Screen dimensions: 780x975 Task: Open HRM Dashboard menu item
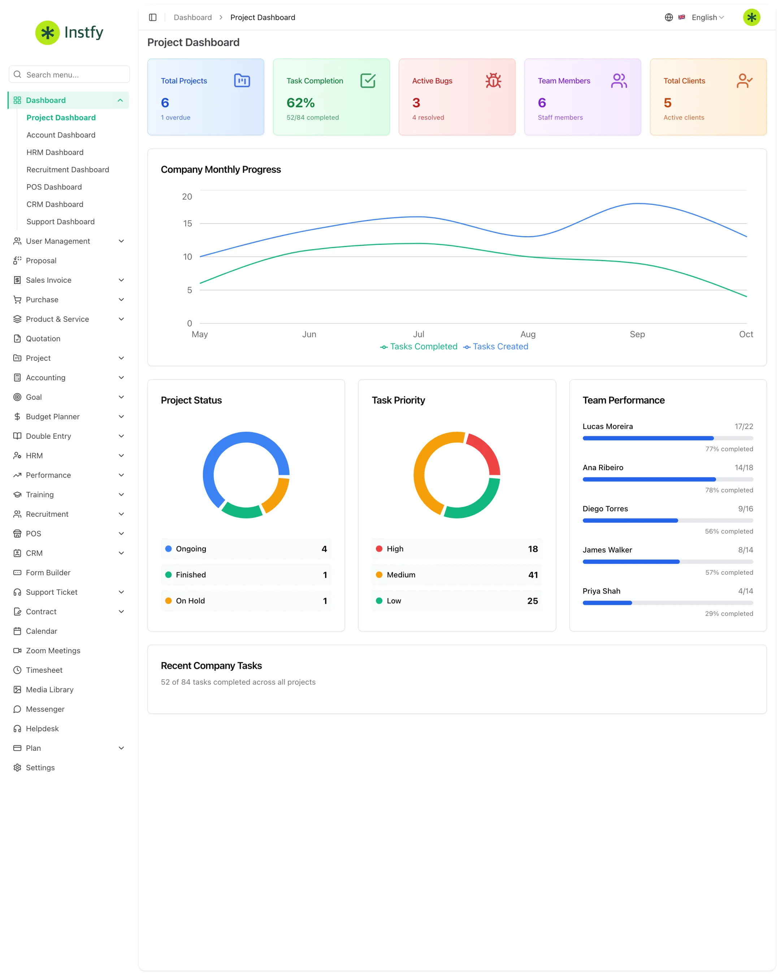55,152
